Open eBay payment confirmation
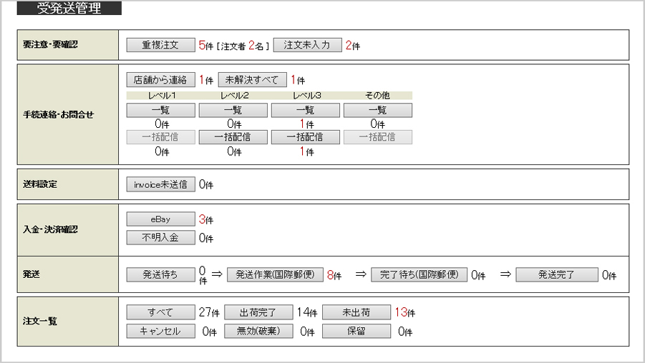Image resolution: width=645 pixels, height=363 pixels. coord(160,219)
